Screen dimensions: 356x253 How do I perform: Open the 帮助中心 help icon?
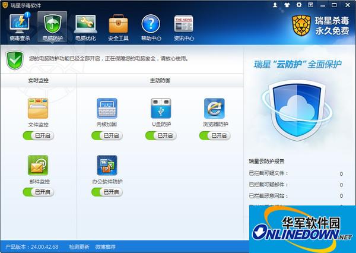pyautogui.click(x=151, y=28)
